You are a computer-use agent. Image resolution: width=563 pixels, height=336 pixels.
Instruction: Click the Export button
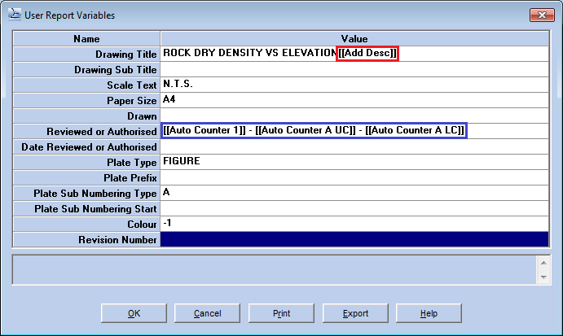click(355, 313)
